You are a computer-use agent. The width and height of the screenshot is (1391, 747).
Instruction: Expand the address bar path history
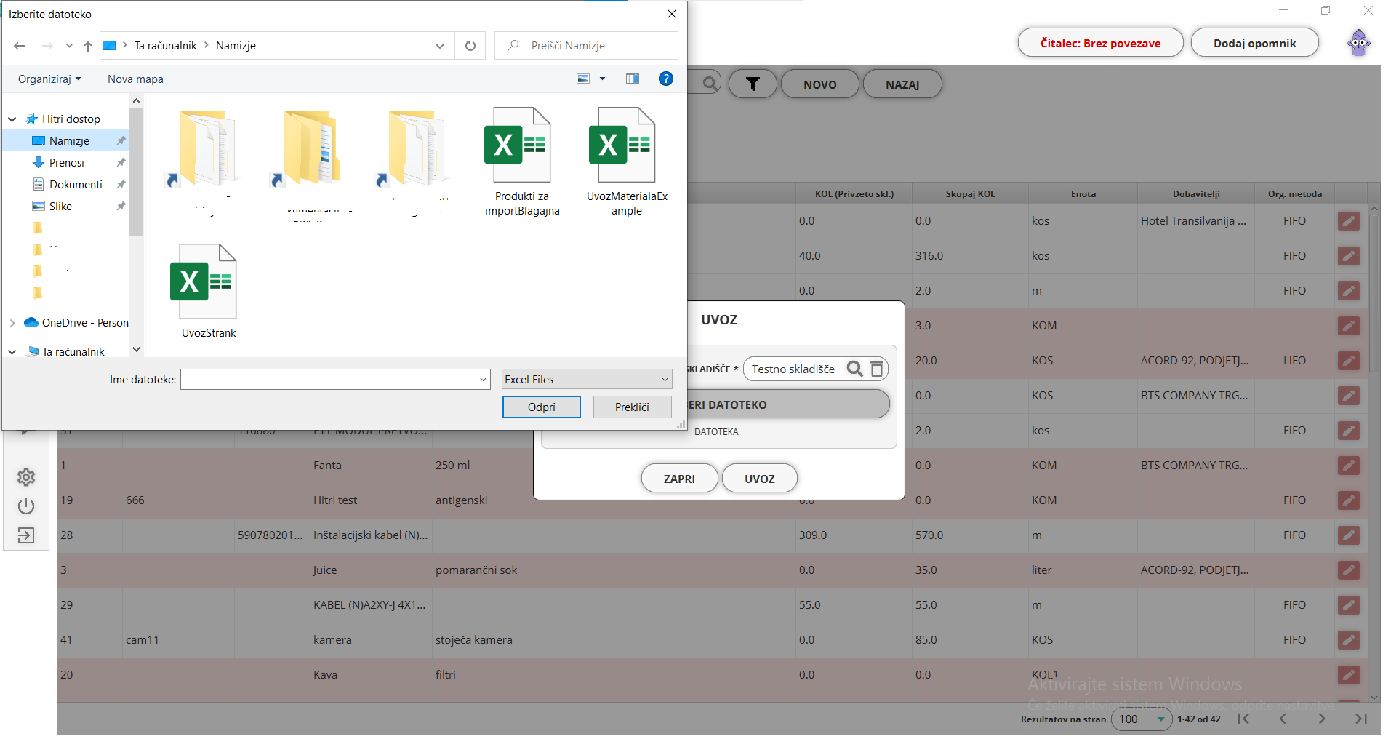point(440,46)
